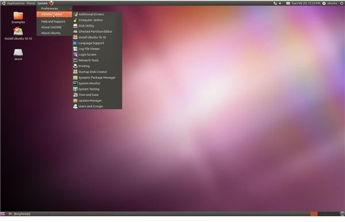
Task: Launch Firefox from the top panel icon
Action: pyautogui.click(x=51, y=3)
